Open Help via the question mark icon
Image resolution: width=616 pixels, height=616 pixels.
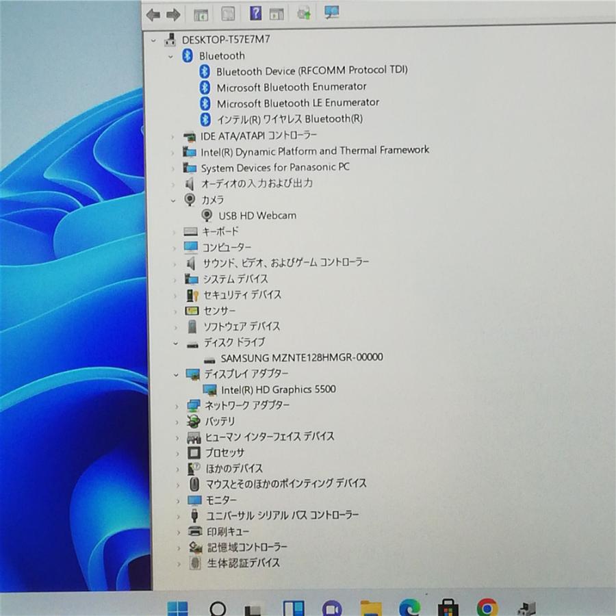point(255,14)
